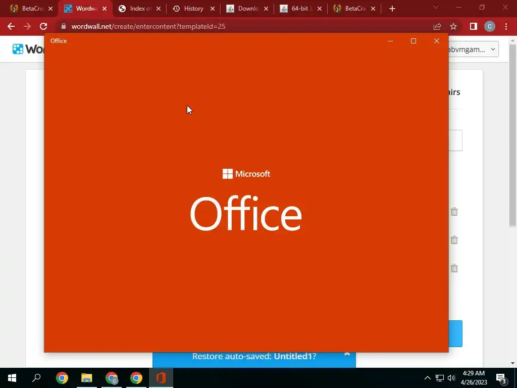Image resolution: width=517 pixels, height=388 pixels.
Task: Open network status tray icon
Action: (x=440, y=378)
